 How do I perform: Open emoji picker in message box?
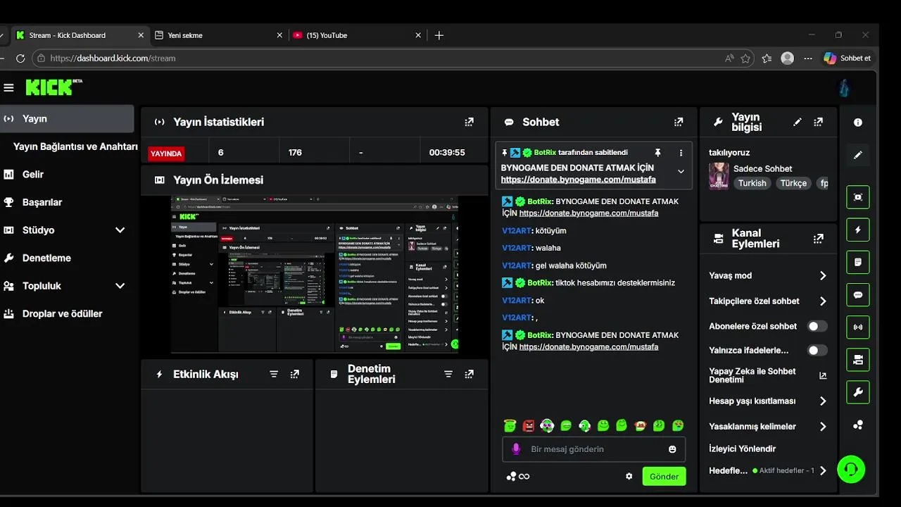[x=672, y=449]
